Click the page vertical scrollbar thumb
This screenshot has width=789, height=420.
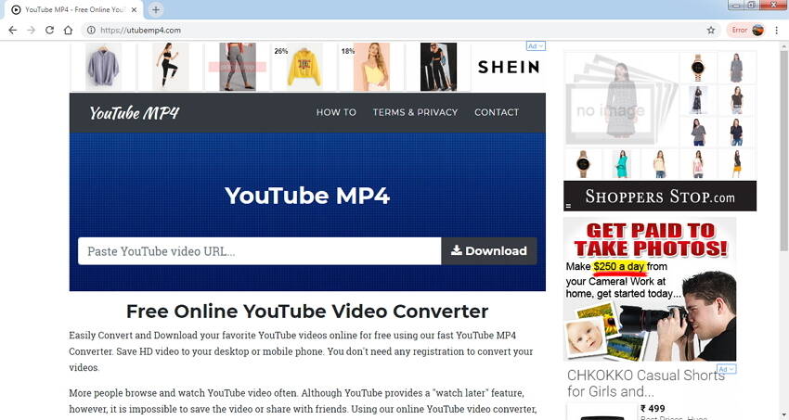[x=784, y=151]
